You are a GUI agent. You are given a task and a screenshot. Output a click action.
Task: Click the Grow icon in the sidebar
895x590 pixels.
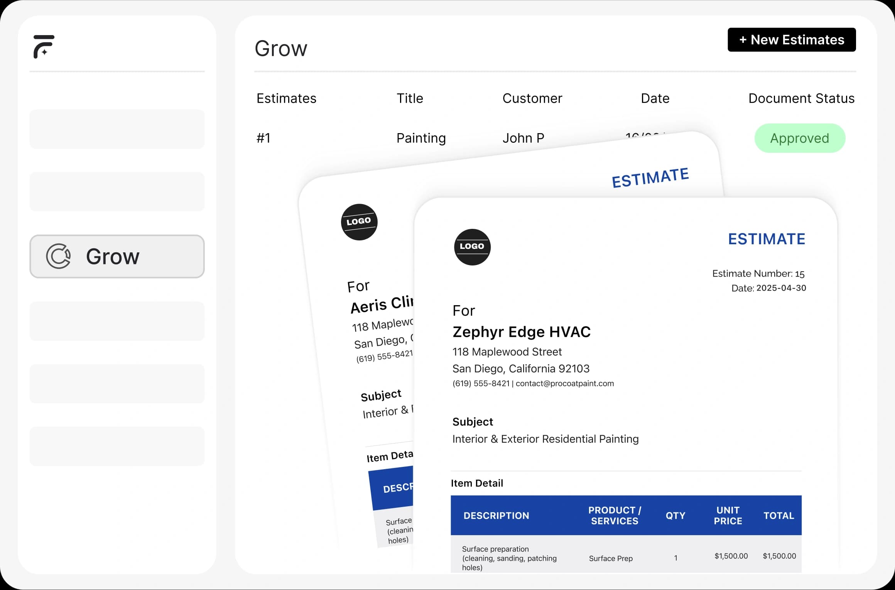click(x=58, y=256)
